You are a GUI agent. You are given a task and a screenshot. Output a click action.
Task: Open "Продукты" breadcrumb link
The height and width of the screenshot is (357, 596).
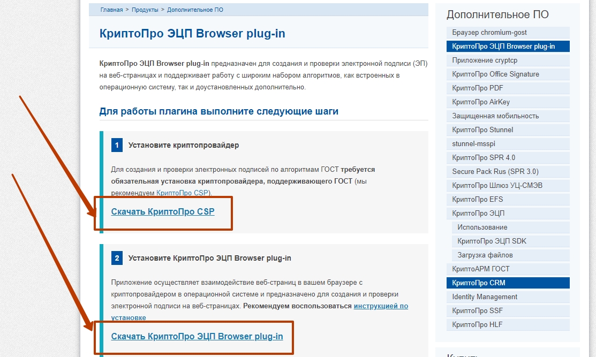click(145, 10)
